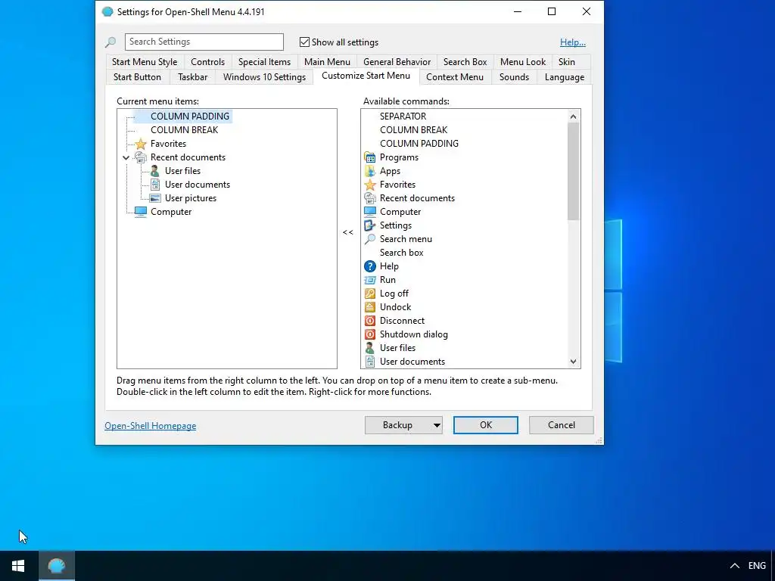This screenshot has width=775, height=581.
Task: Click Favorites star icon in Current menu items
Action: pyautogui.click(x=141, y=144)
